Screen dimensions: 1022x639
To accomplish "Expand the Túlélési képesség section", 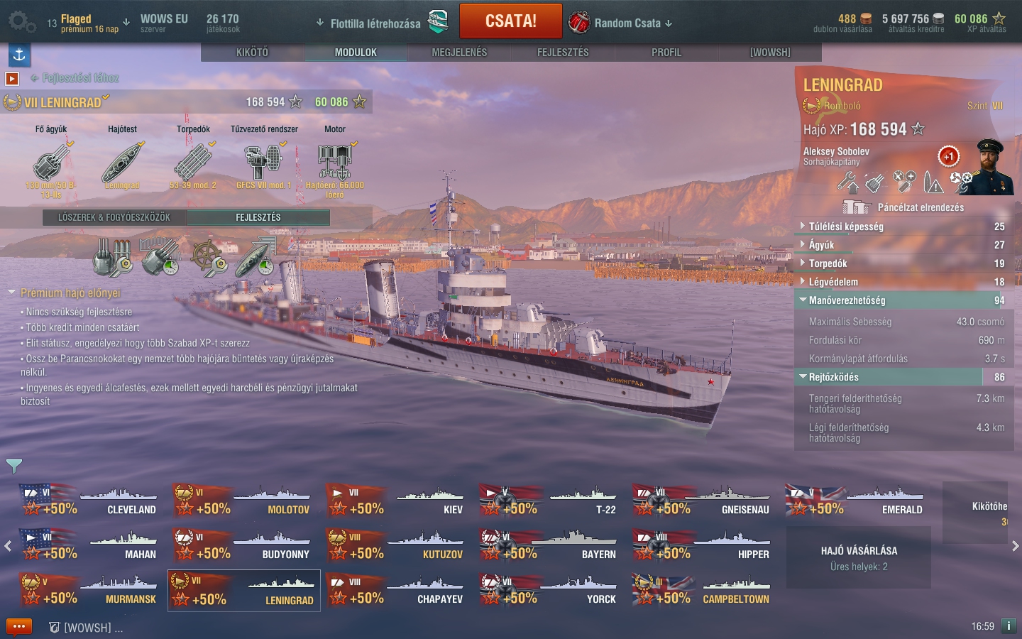I will pos(901,226).
